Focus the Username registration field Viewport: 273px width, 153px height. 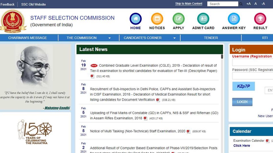(x=253, y=62)
